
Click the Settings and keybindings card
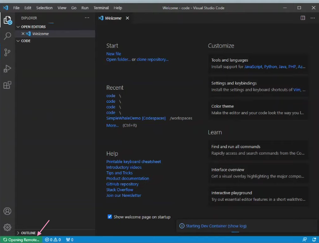click(x=258, y=86)
